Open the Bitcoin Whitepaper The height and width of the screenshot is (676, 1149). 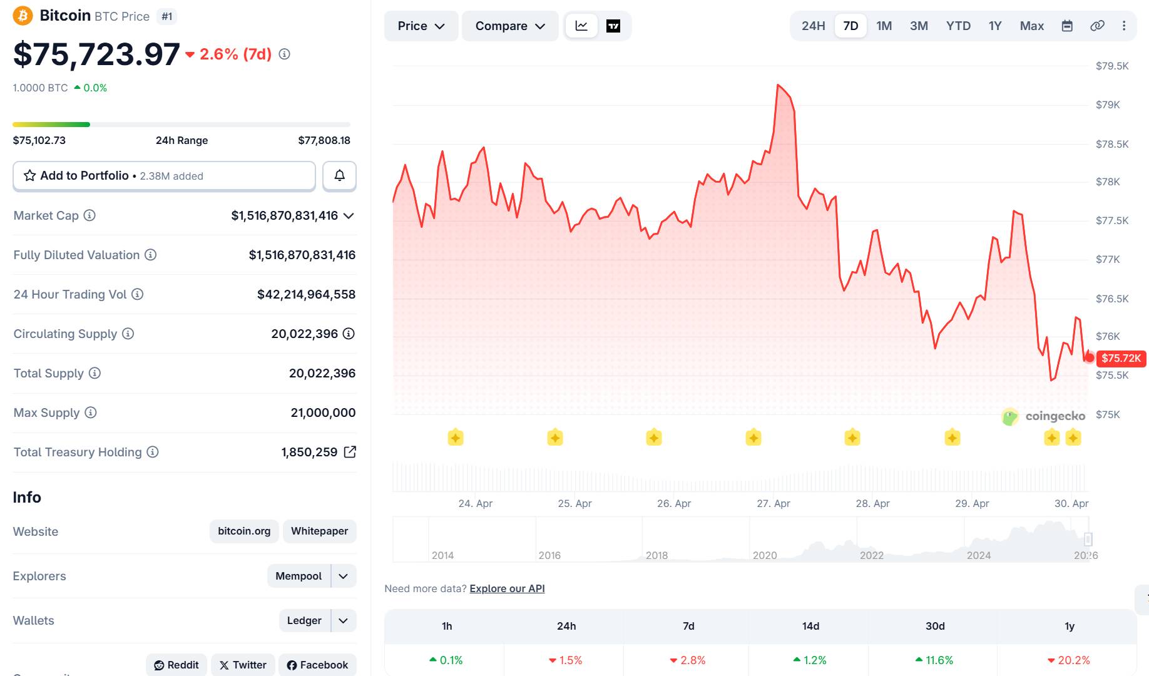point(319,531)
